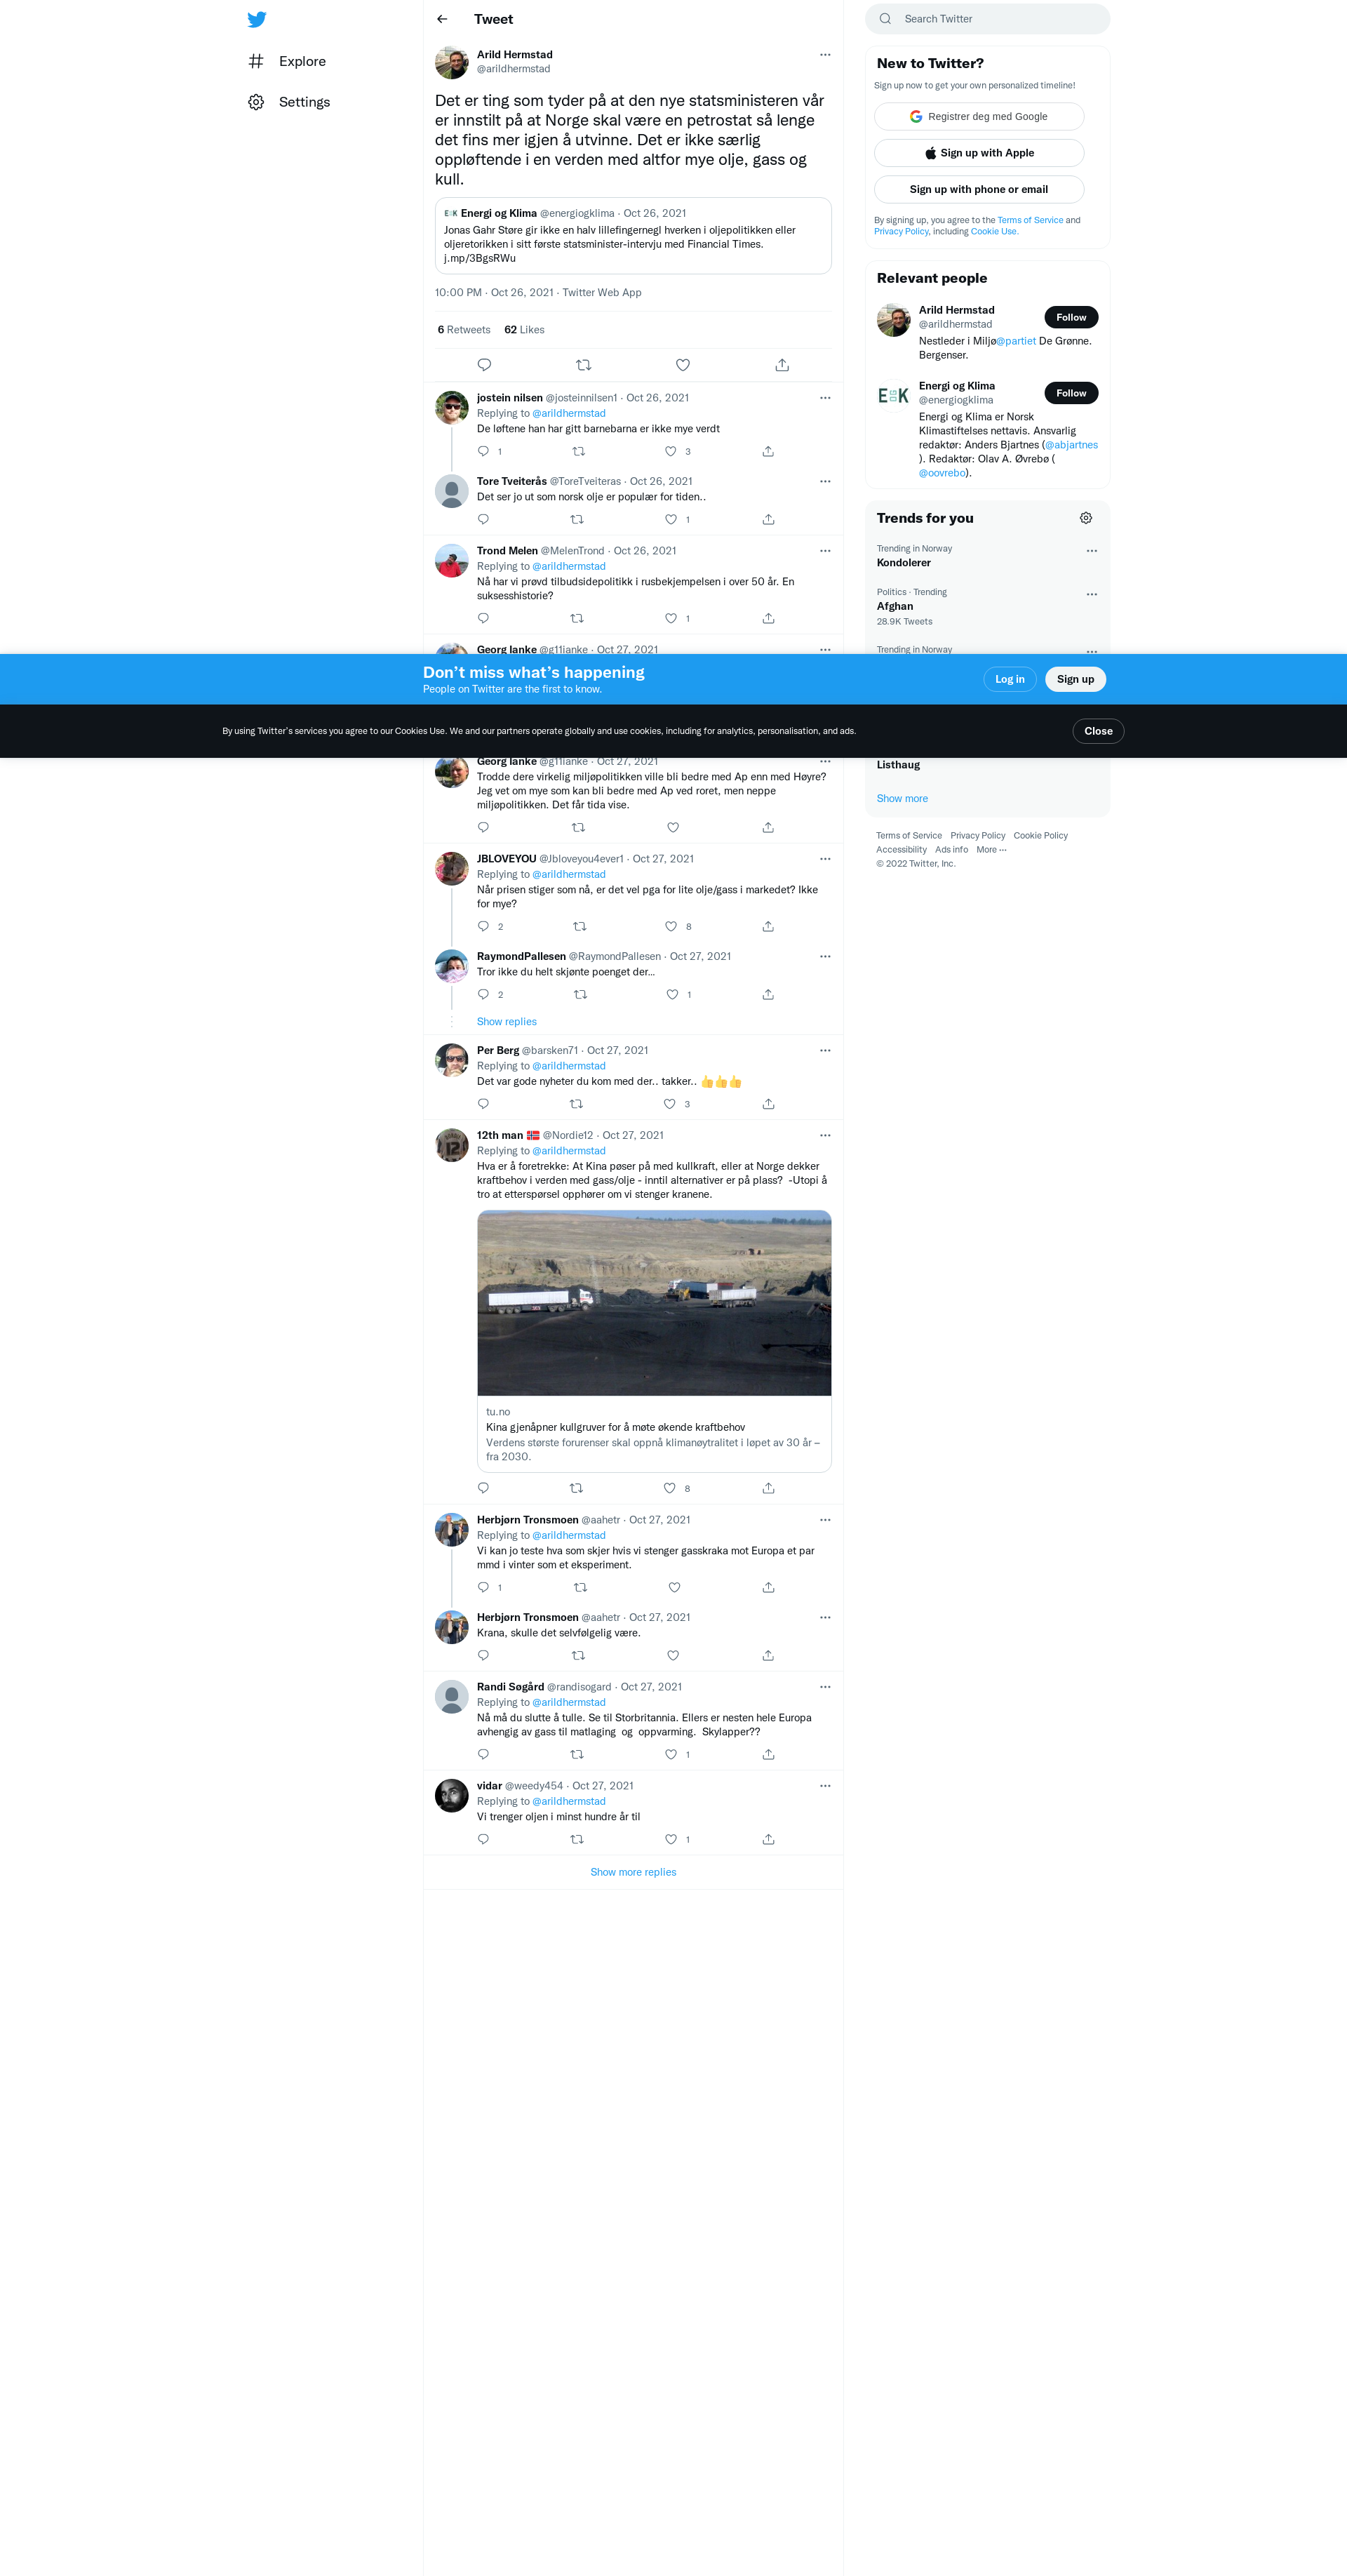Share 12th man's reply with share icon
This screenshot has width=1347, height=2576.
click(x=768, y=1488)
